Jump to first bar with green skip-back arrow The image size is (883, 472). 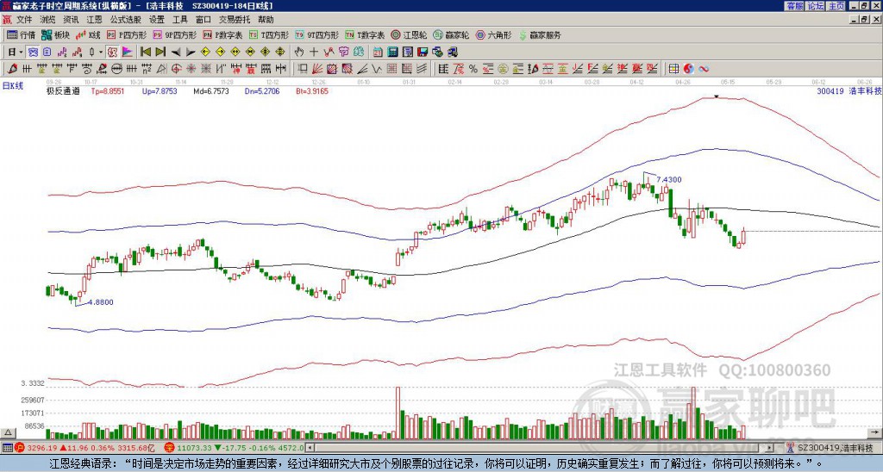[146, 53]
